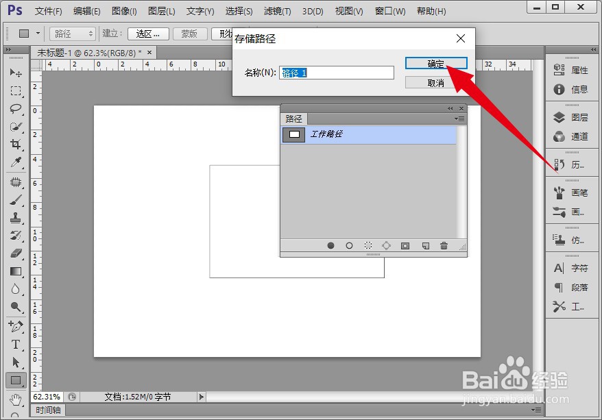Image resolution: width=602 pixels, height=420 pixels.
Task: Delete current path trash icon
Action: [444, 245]
